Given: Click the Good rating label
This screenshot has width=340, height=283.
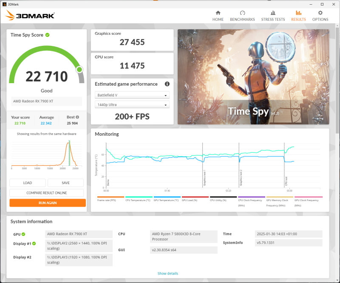Looking at the screenshot, I should tap(47, 91).
